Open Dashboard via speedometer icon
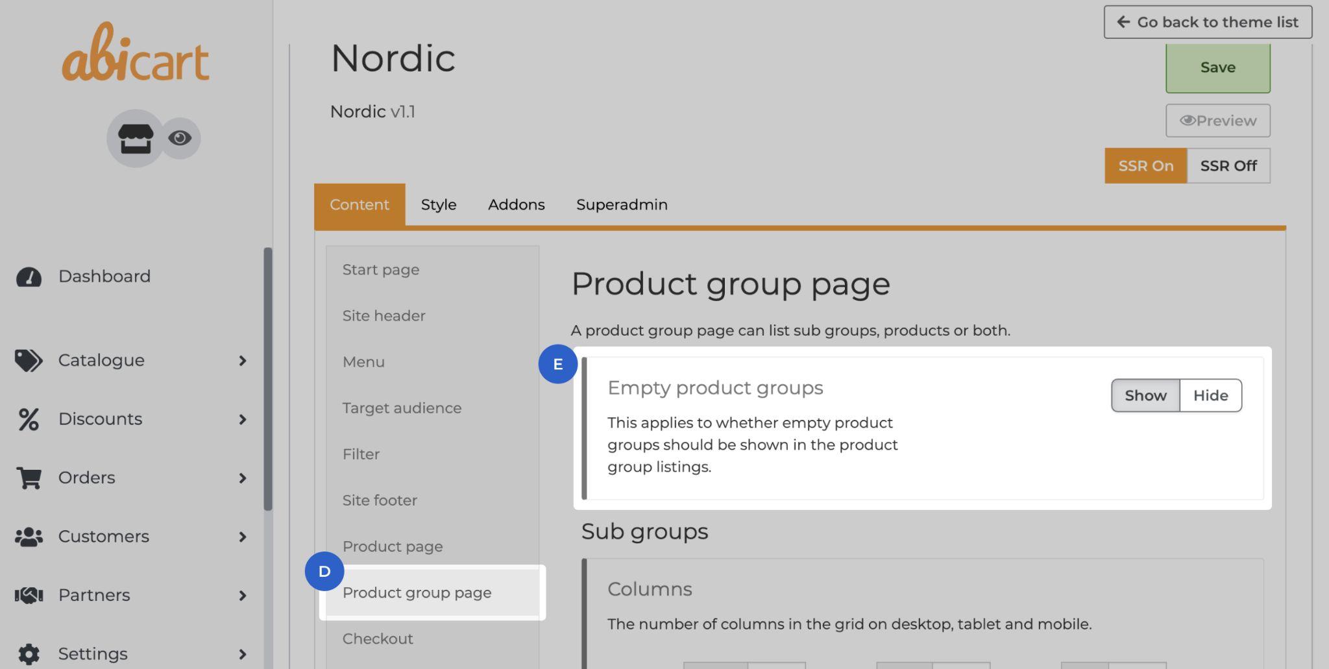This screenshot has height=669, width=1329. [29, 277]
